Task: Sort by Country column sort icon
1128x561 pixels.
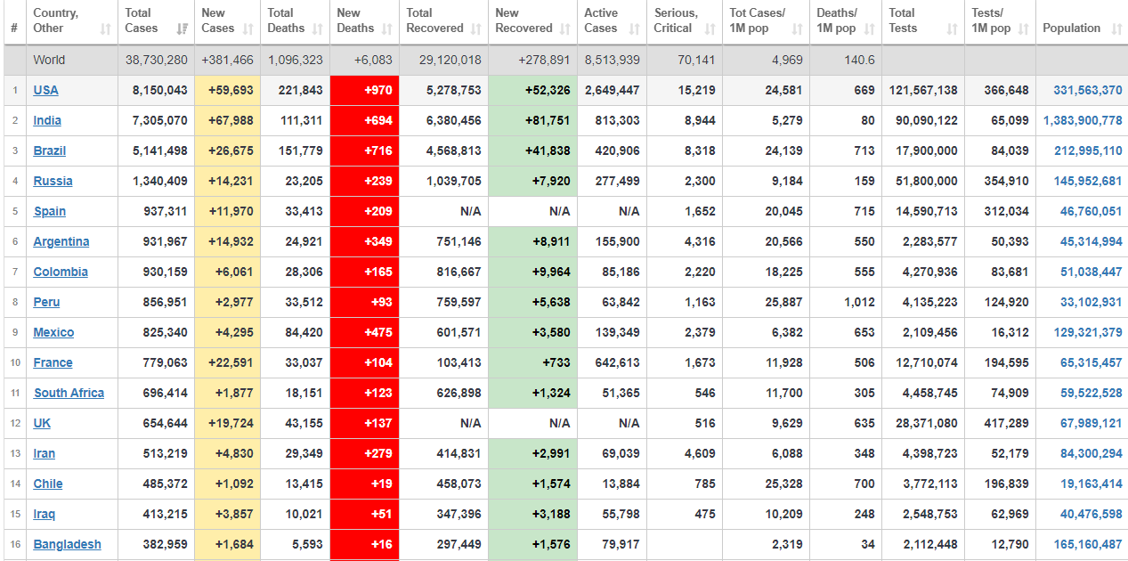Action: click(x=106, y=28)
